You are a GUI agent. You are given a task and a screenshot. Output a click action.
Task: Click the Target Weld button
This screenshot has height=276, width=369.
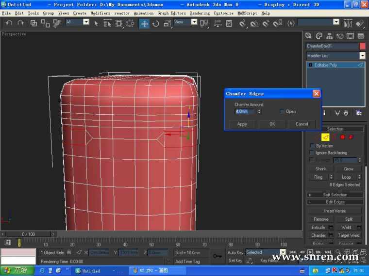349,235
